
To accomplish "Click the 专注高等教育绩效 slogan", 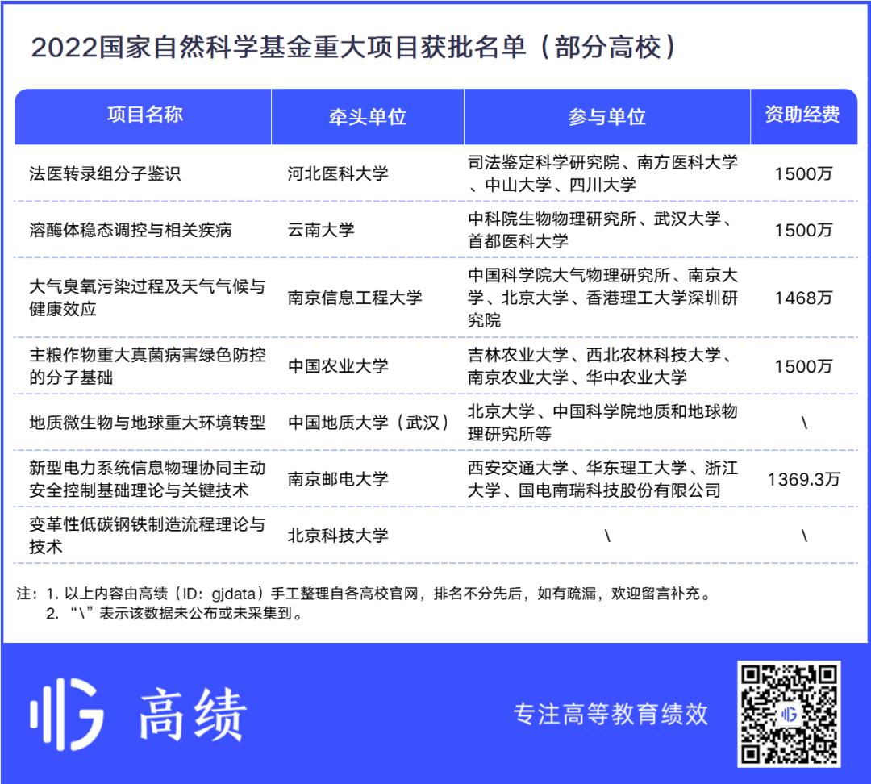I will coord(611,714).
